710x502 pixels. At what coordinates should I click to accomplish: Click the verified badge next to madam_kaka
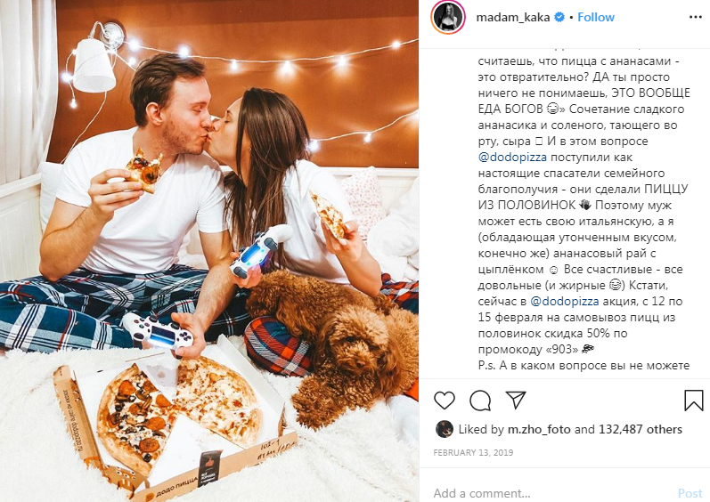559,17
